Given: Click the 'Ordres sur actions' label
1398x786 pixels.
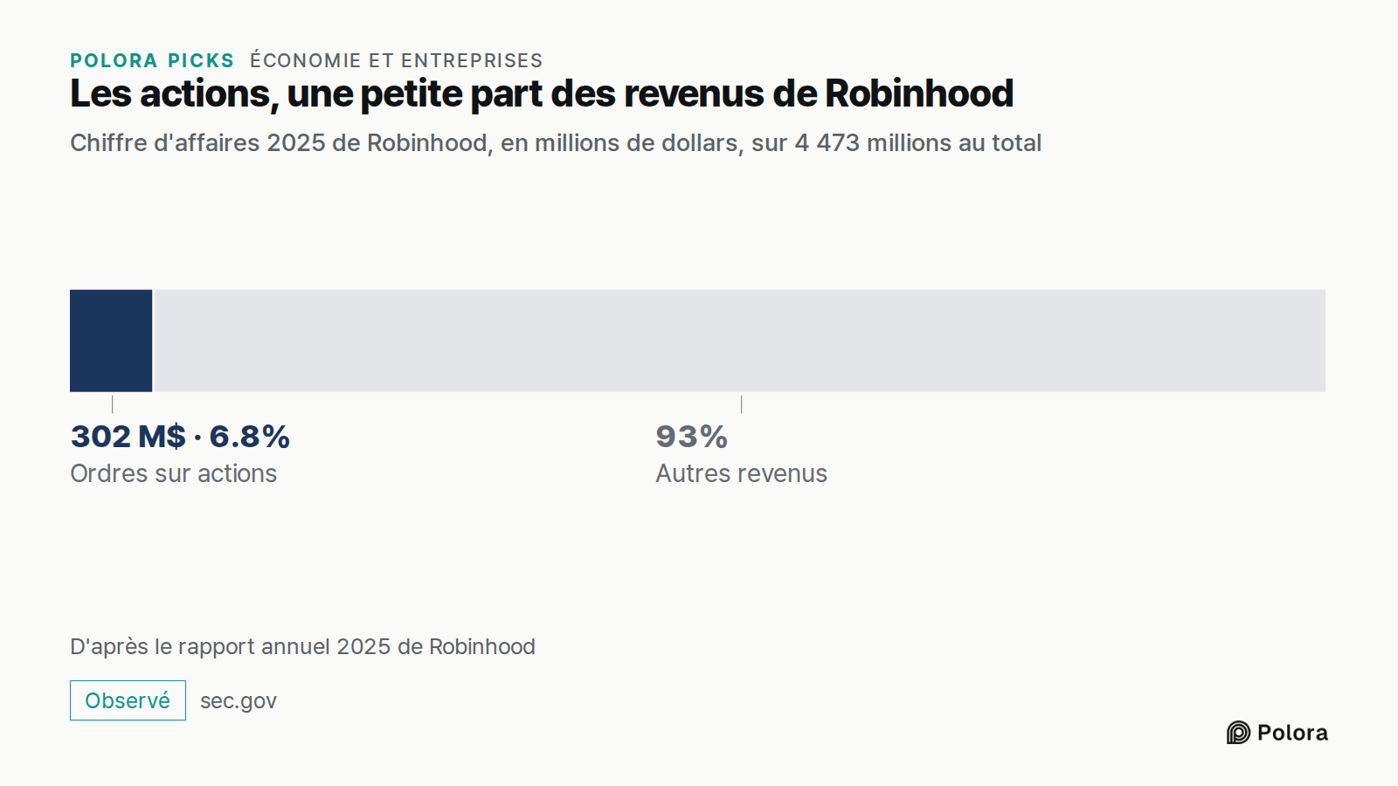Looking at the screenshot, I should pos(173,473).
